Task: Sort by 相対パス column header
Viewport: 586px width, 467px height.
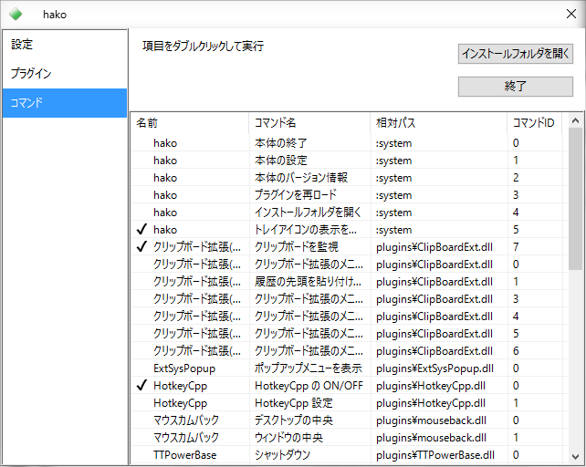Action: [x=439, y=123]
